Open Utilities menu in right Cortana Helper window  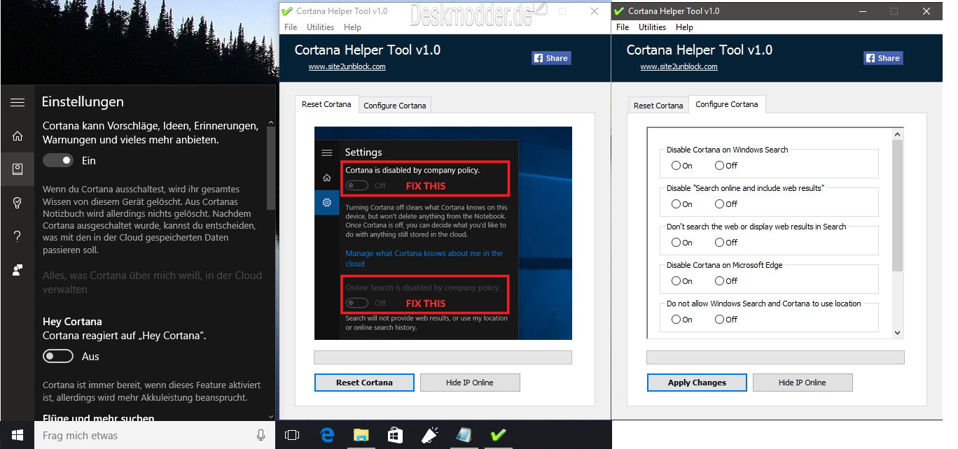tap(652, 27)
